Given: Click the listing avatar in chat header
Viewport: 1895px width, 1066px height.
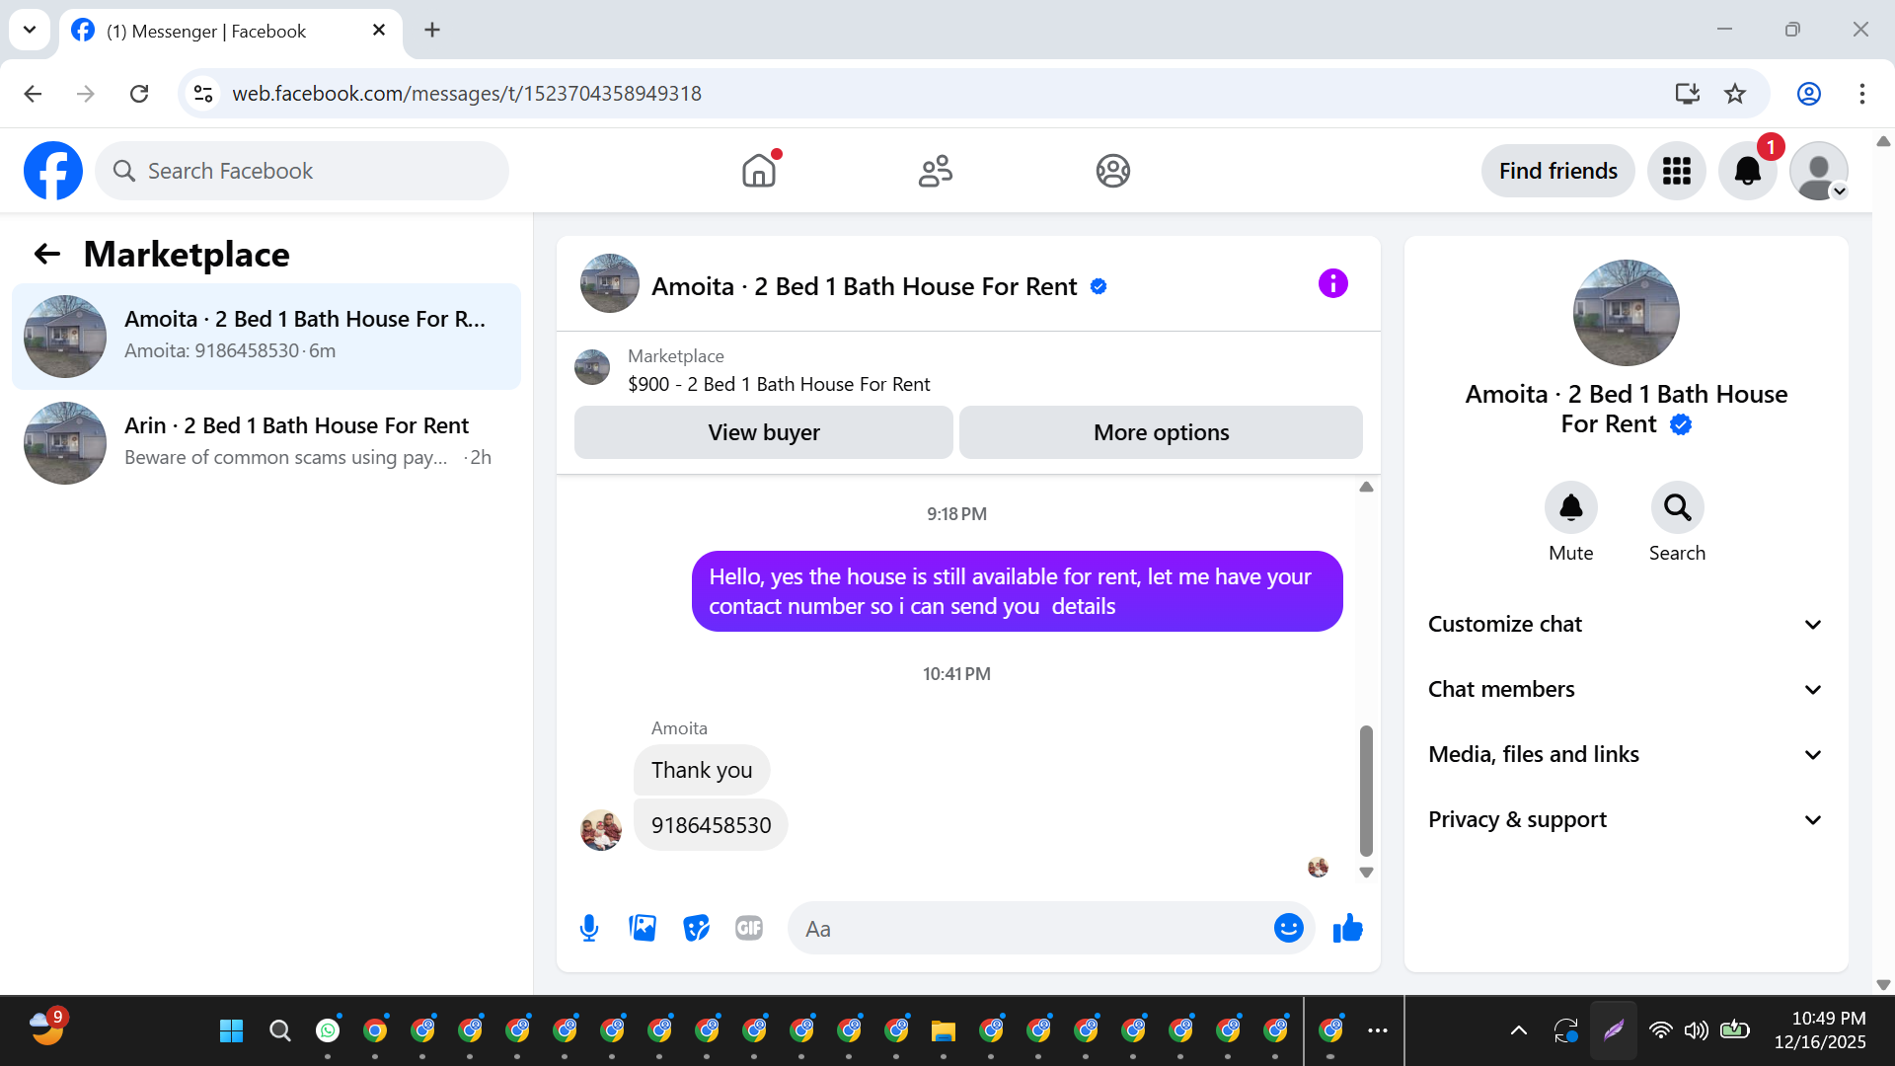Looking at the screenshot, I should point(610,283).
